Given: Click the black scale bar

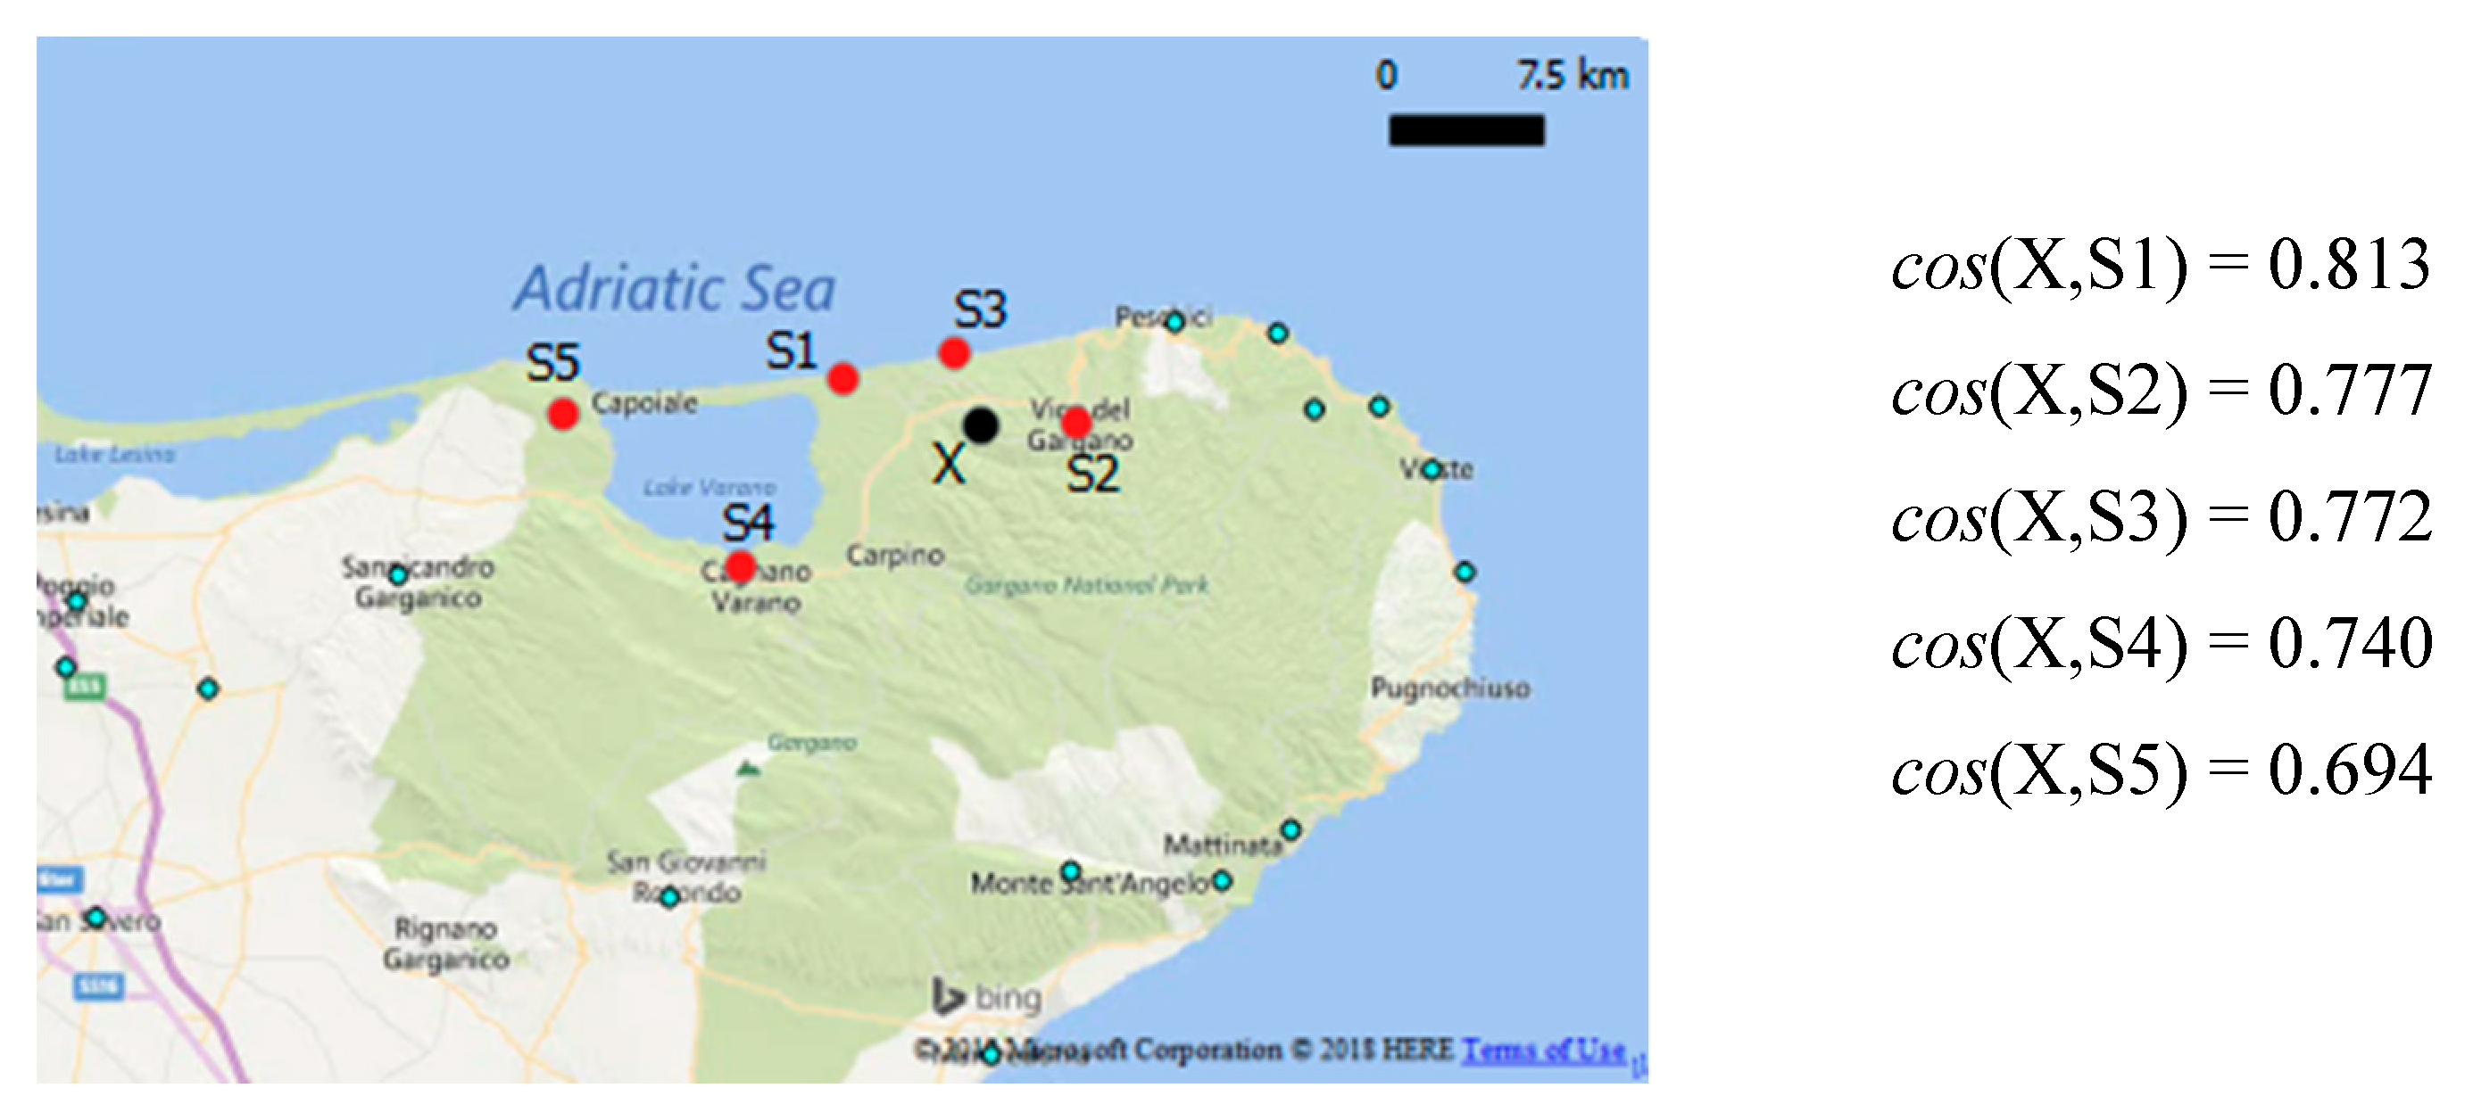Looking at the screenshot, I should [1465, 130].
